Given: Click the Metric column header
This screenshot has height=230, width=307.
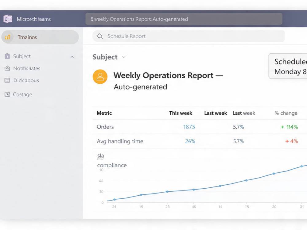Looking at the screenshot, I should point(104,113).
